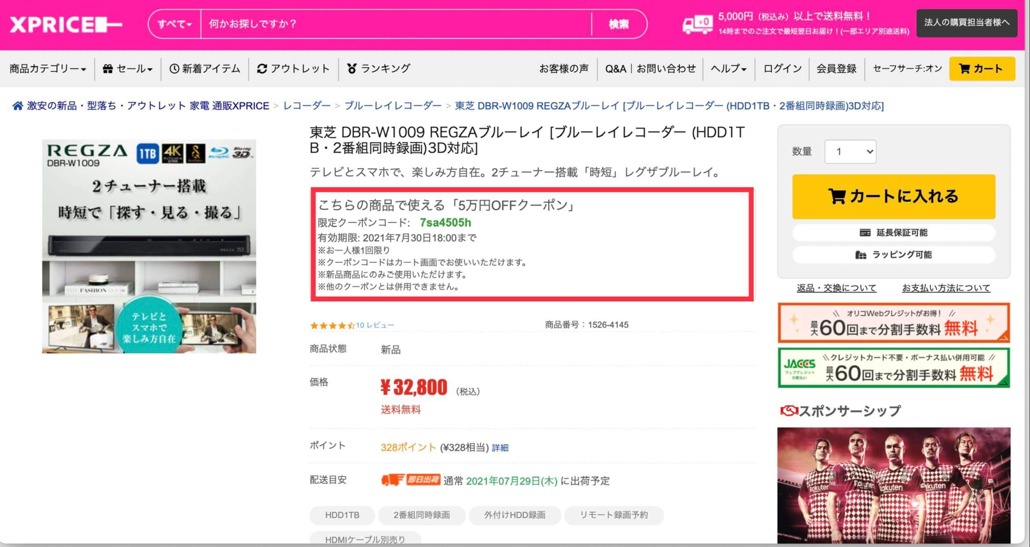Click 328ポイント text

(x=408, y=448)
